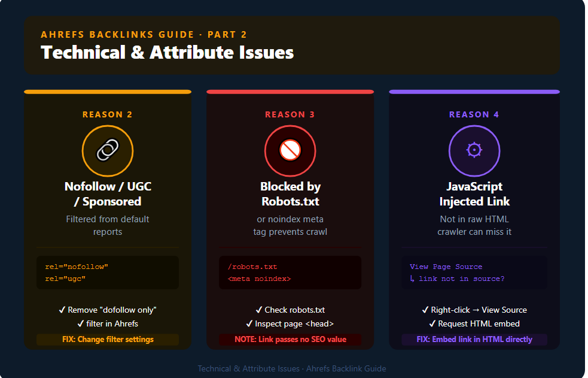The height and width of the screenshot is (378, 588).
Task: Click the prohibited sign icon under Reason 3
Action: (x=290, y=150)
